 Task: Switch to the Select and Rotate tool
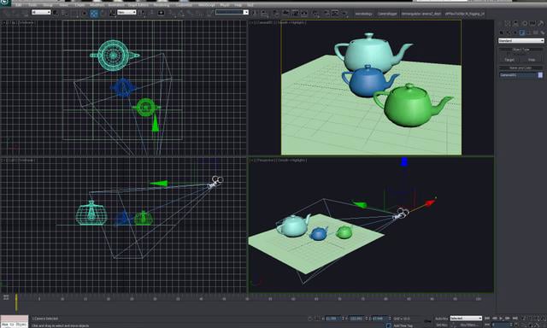pos(103,13)
